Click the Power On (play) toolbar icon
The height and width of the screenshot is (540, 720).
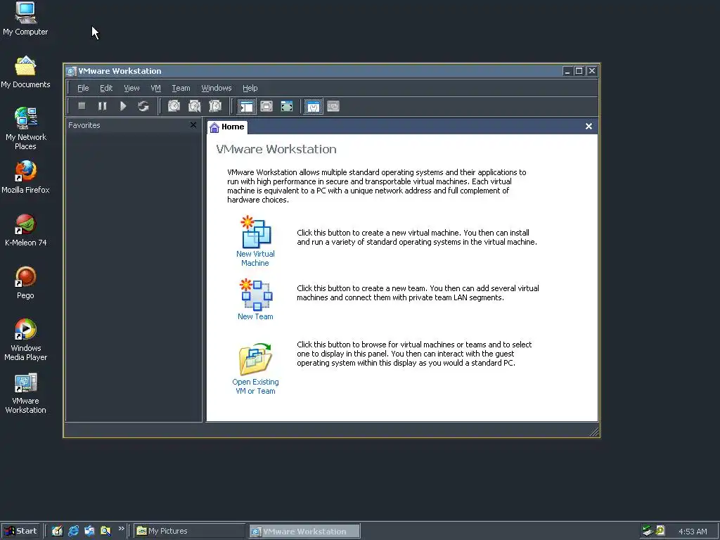click(122, 106)
